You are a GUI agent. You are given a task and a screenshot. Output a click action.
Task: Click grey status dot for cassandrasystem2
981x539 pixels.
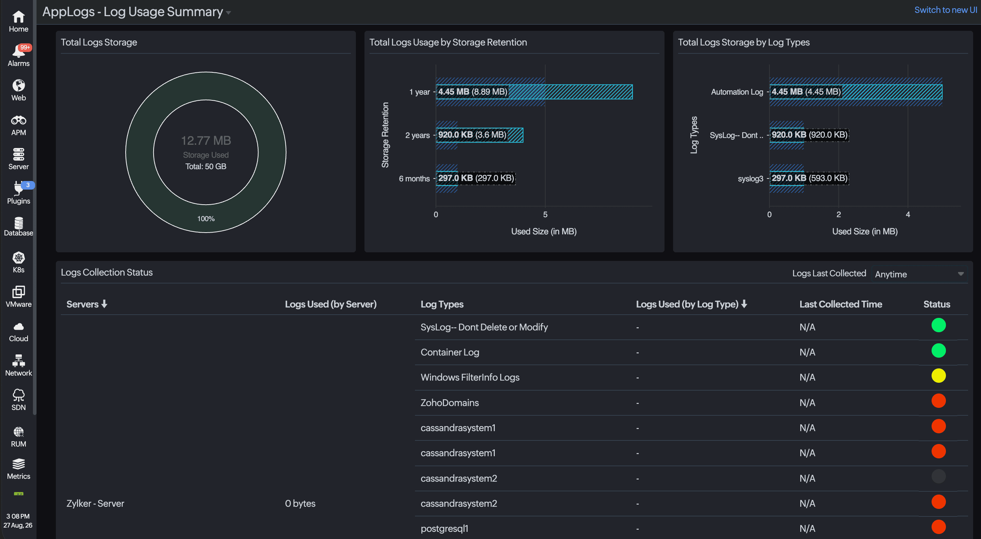click(938, 476)
